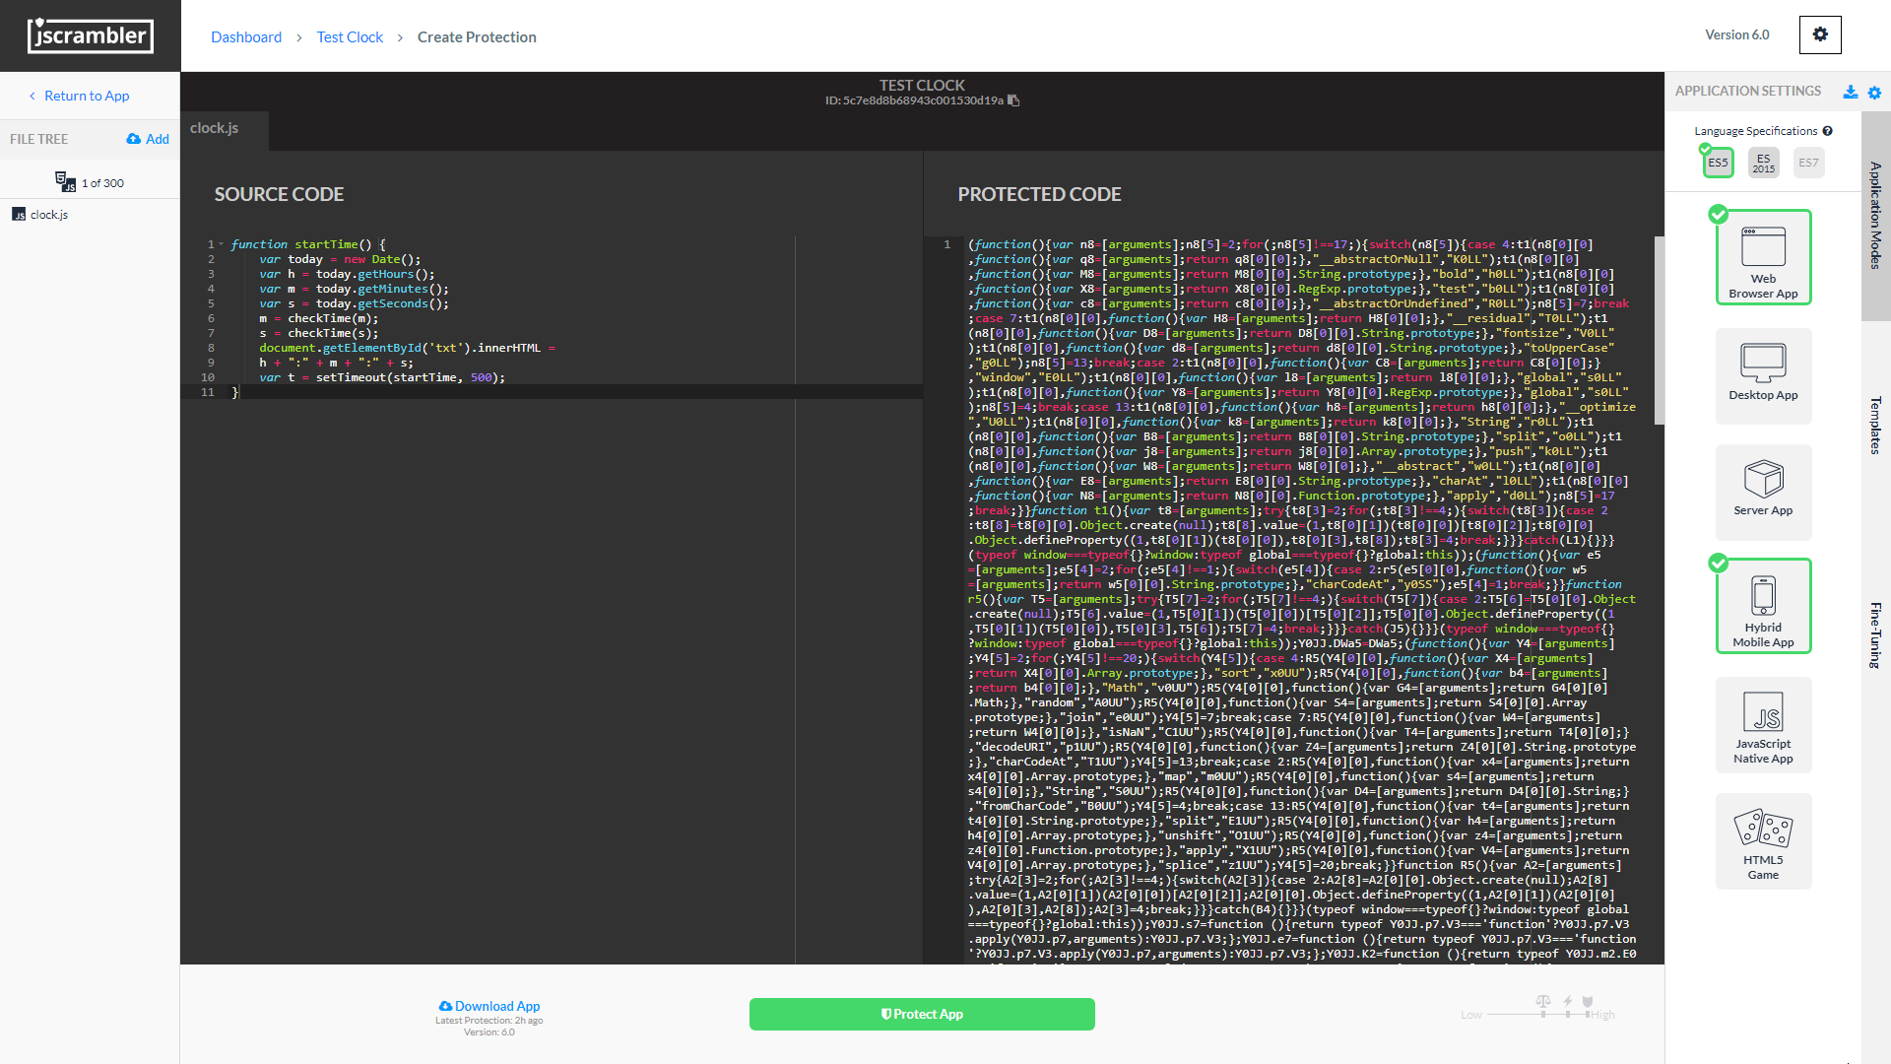
Task: Click the settings gear button near Version 6.0
Action: pos(1819,34)
